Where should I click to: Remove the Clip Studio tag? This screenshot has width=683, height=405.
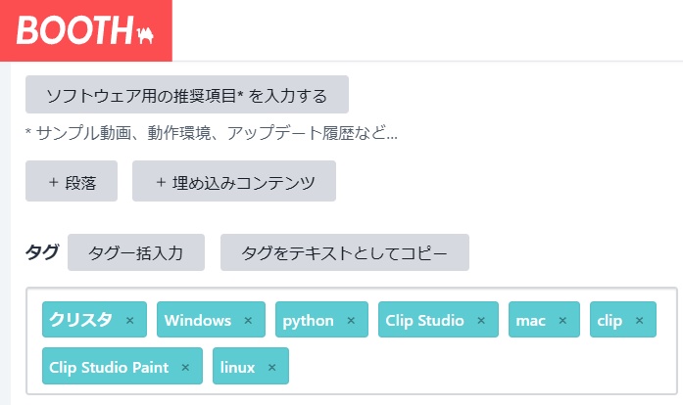481,320
